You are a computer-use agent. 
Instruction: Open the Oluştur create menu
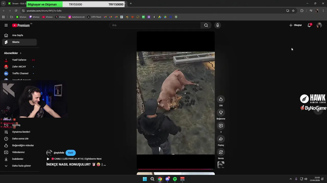295,25
